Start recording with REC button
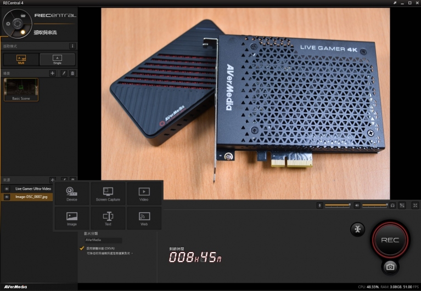Screen dimensions: 421x291 [x=390, y=240]
